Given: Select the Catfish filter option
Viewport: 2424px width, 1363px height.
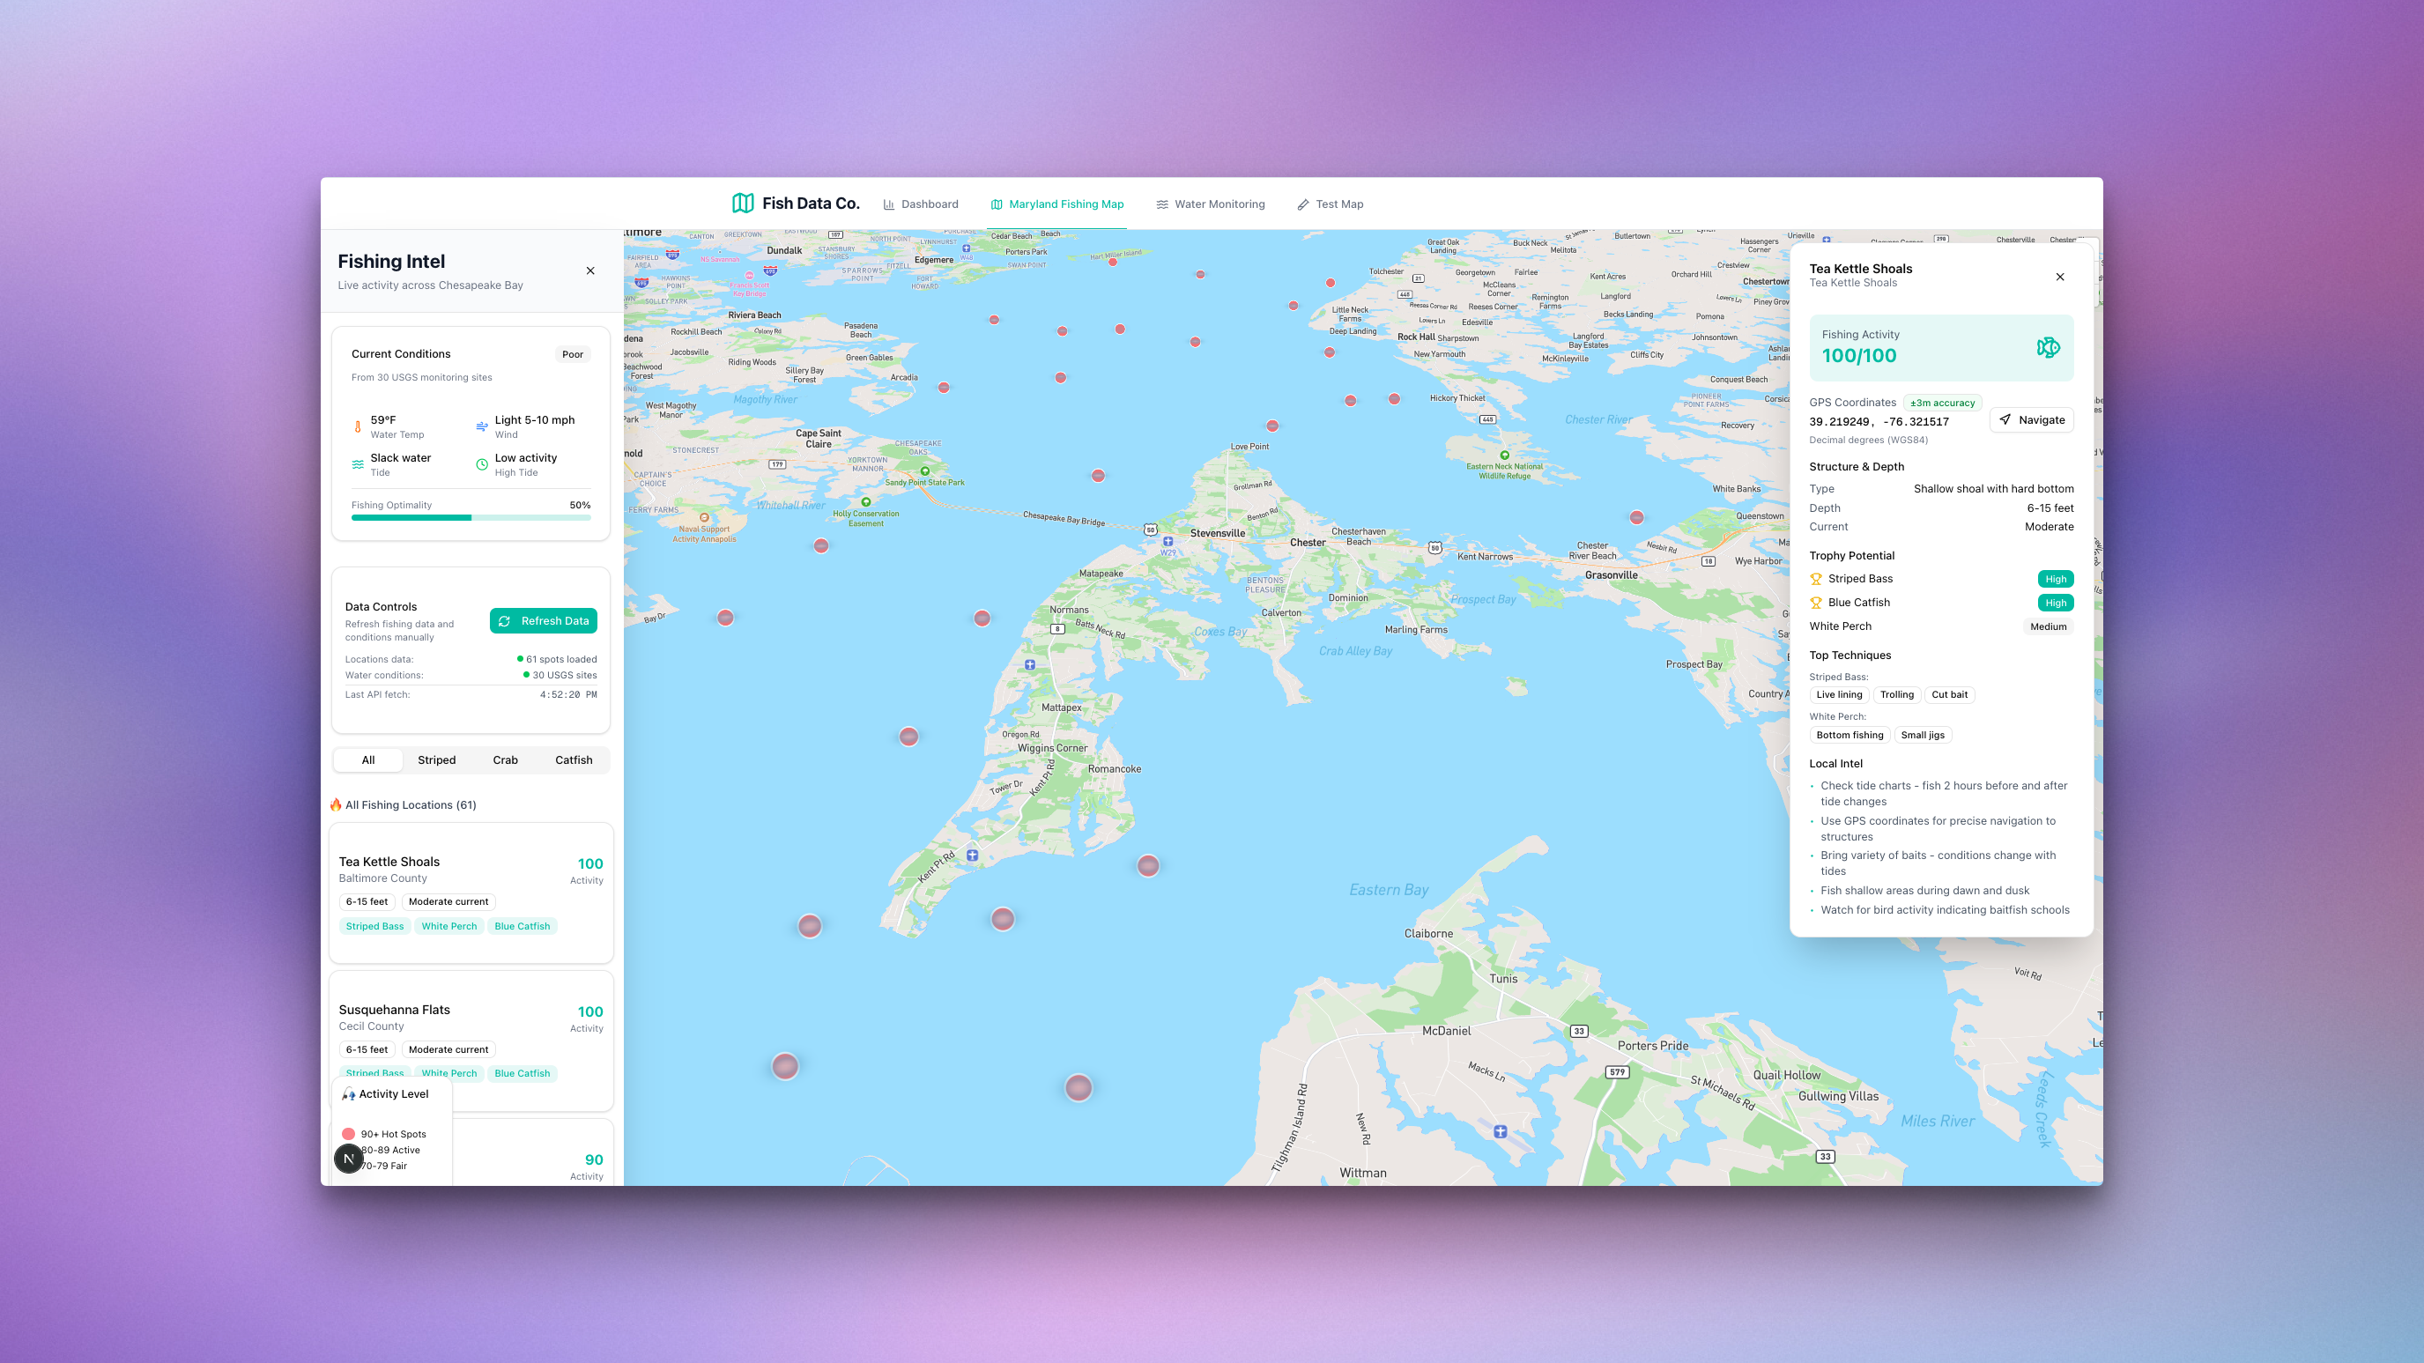Looking at the screenshot, I should 573,760.
